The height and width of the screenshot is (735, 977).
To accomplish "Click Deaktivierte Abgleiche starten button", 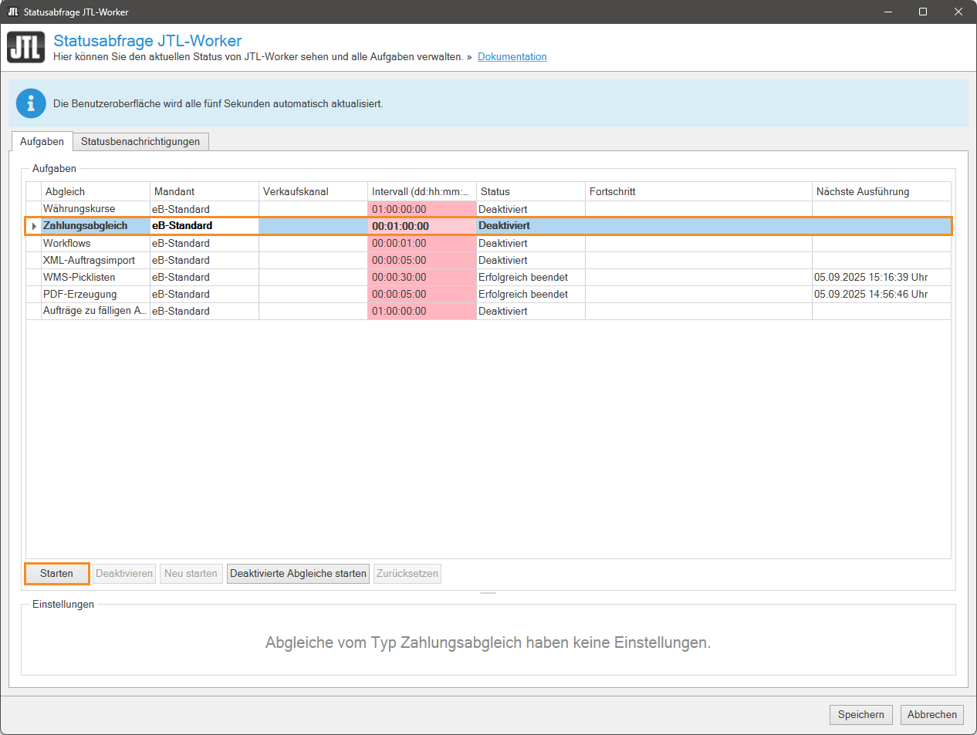I will (298, 574).
